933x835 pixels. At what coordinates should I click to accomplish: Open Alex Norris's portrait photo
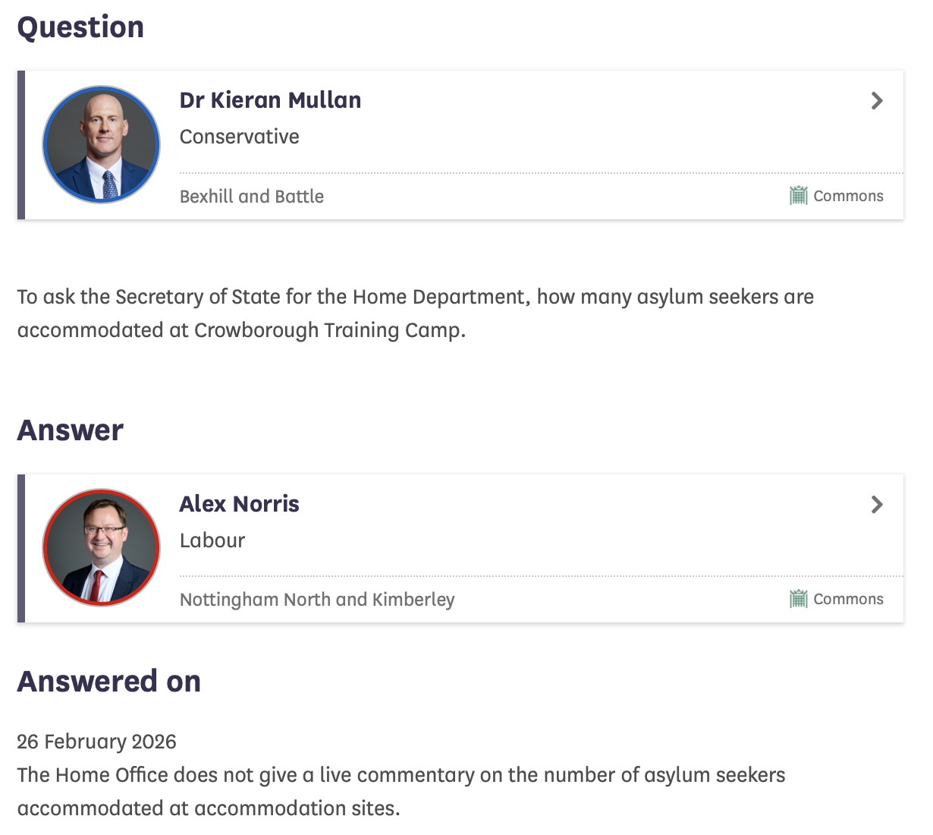pyautogui.click(x=102, y=547)
